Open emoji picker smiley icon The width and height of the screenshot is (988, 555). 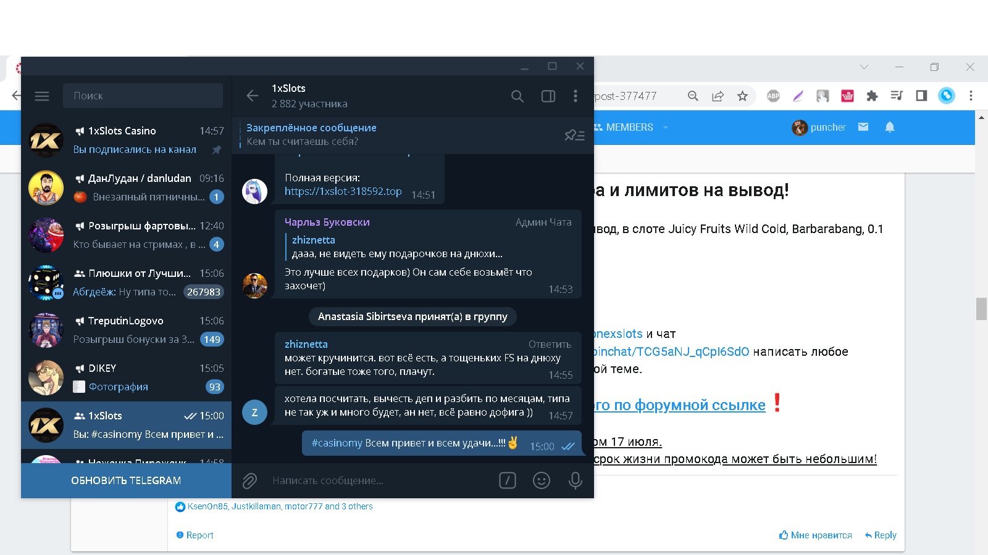tap(542, 480)
